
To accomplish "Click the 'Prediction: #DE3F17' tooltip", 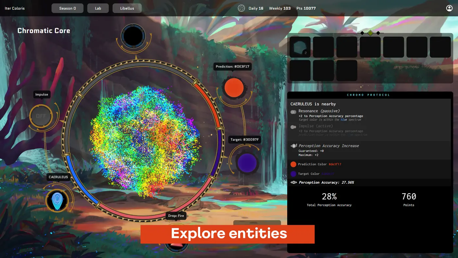I will [x=233, y=66].
